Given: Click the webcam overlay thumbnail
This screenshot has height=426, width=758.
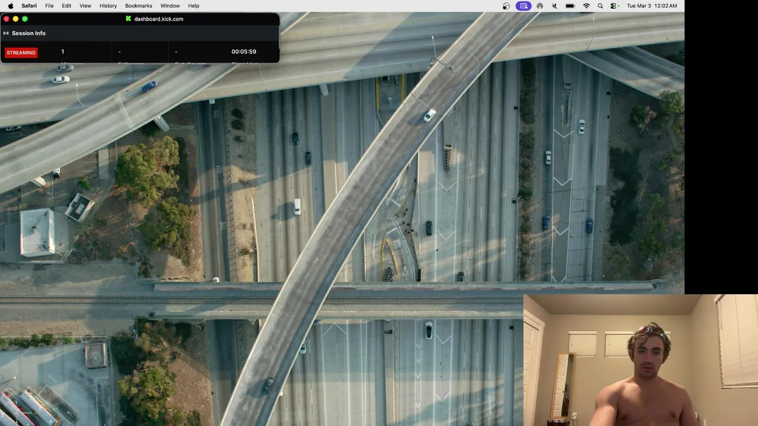Looking at the screenshot, I should pyautogui.click(x=641, y=360).
